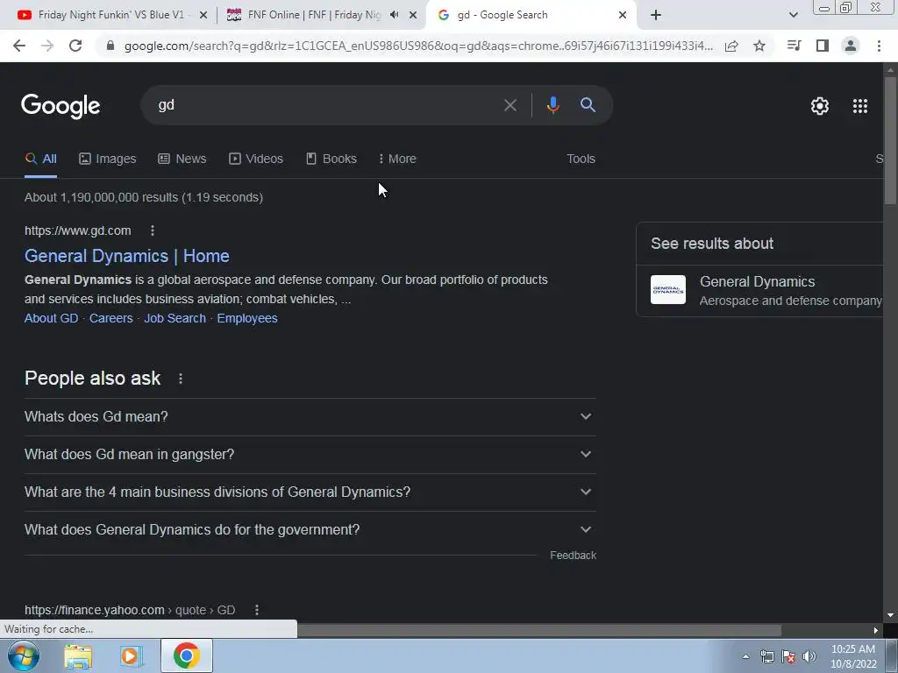Viewport: 898px width, 673px height.
Task: Open the share page icon in address bar
Action: pos(731,46)
